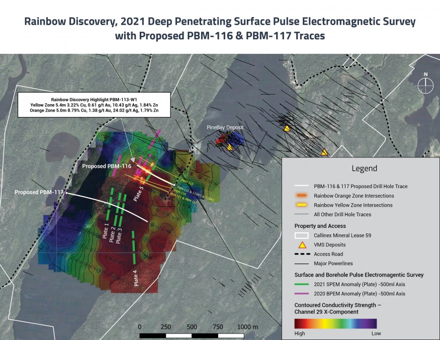Click the 'Proposed PBM-117' label

39,192
